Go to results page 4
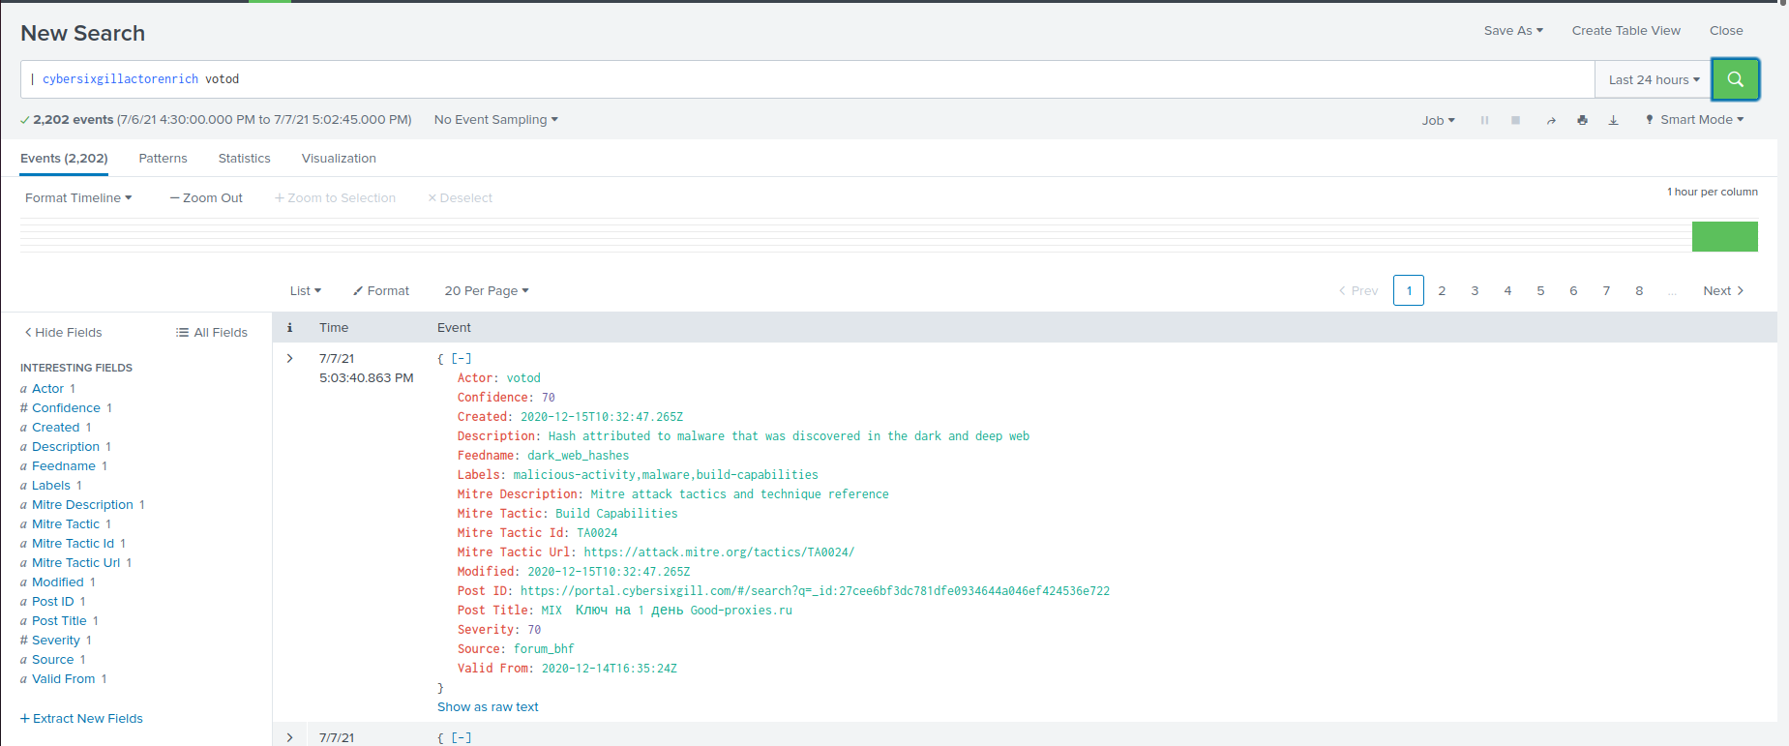 1507,290
